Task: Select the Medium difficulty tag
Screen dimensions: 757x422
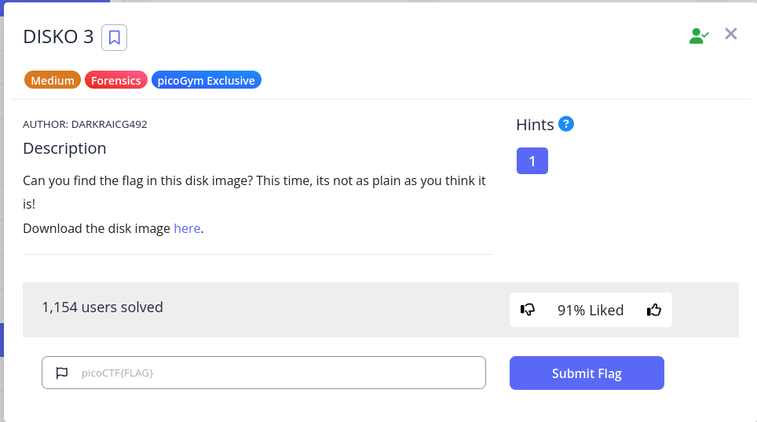Action: click(53, 80)
